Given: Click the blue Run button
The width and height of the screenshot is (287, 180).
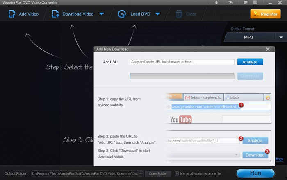Looking at the screenshot, I should [x=255, y=173].
